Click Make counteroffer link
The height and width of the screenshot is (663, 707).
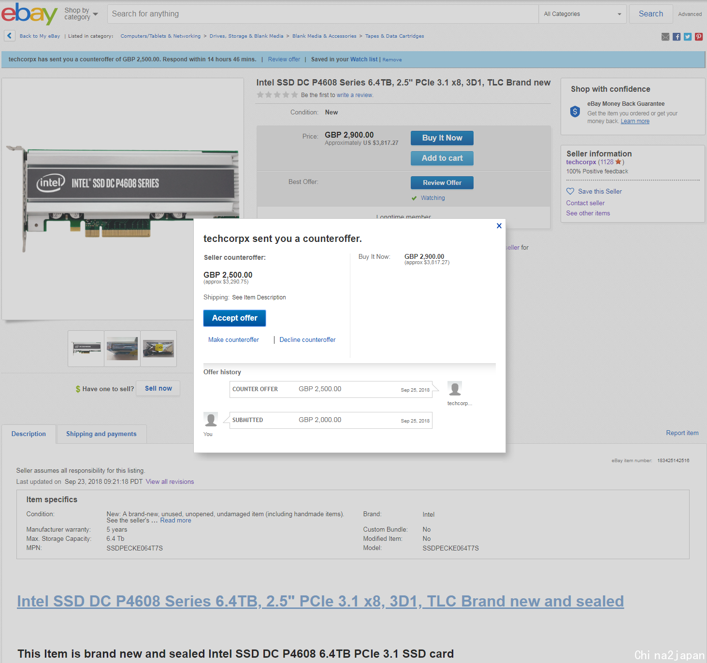(233, 339)
